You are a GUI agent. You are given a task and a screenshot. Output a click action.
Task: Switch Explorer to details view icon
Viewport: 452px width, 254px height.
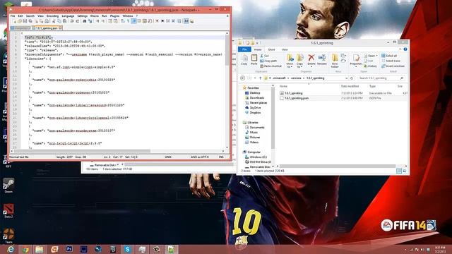pyautogui.click(x=399, y=171)
